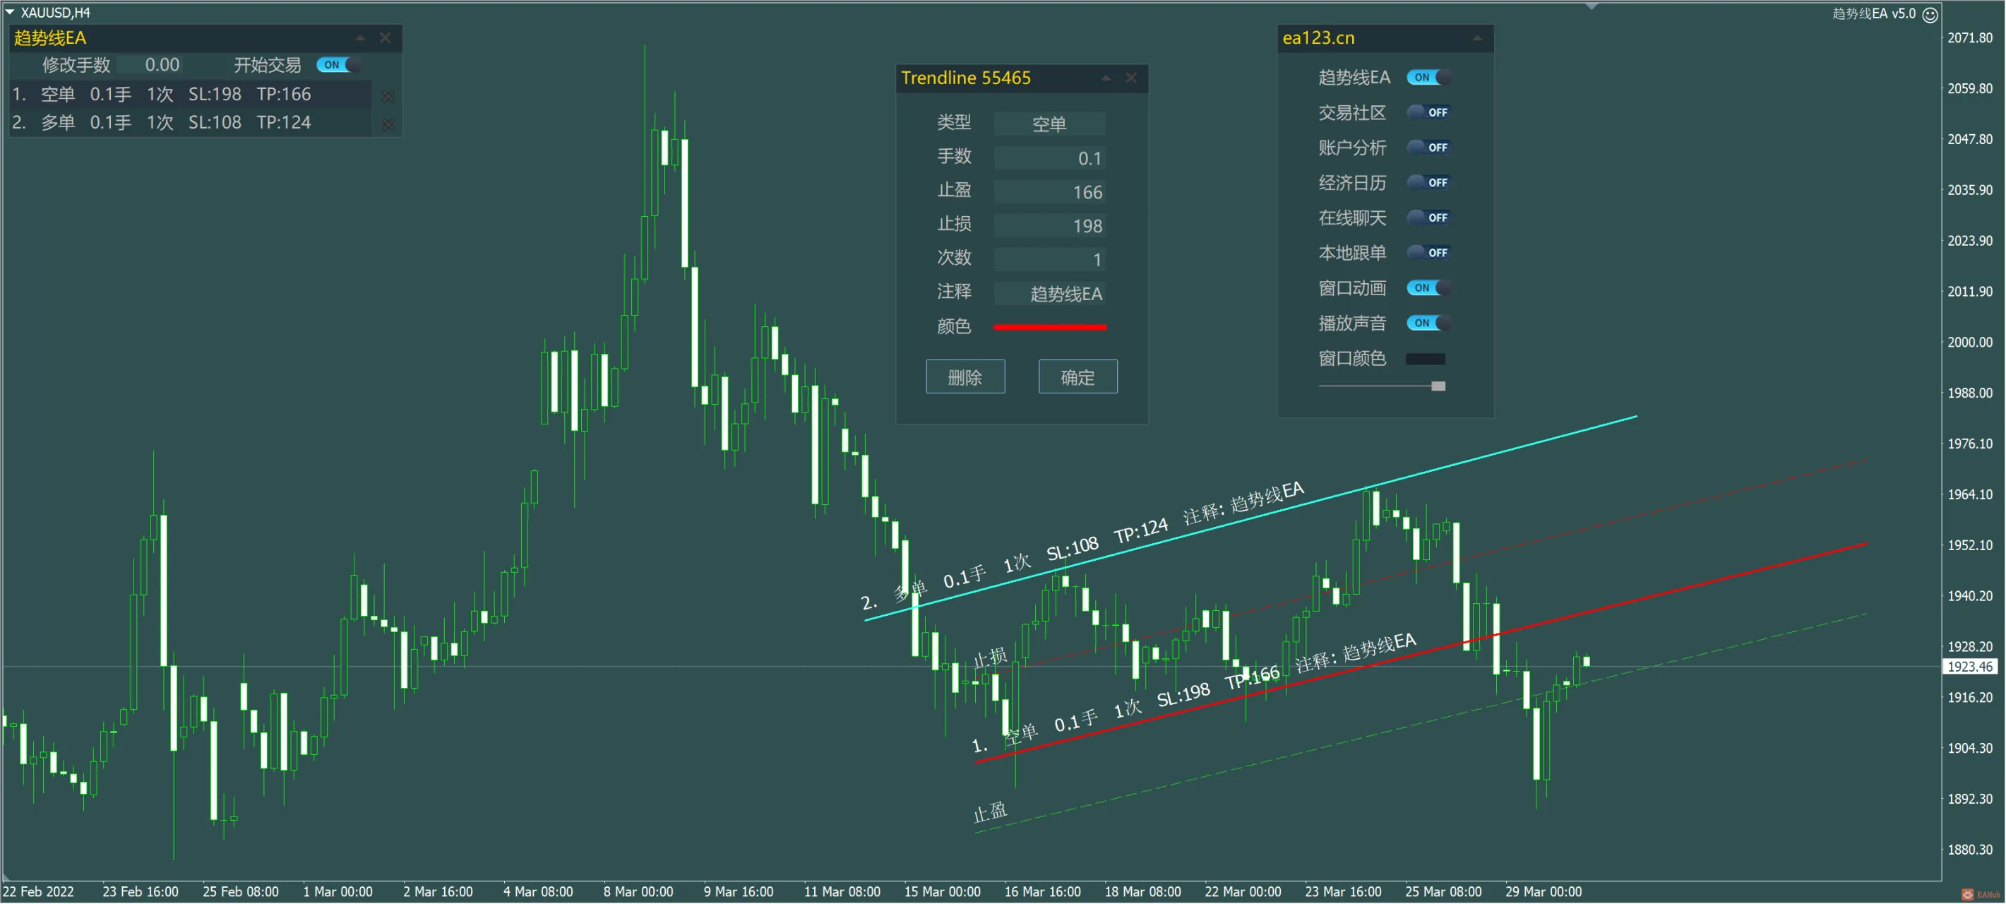Collapse the ea123.cn panel
The image size is (2006, 904).
coord(1476,37)
